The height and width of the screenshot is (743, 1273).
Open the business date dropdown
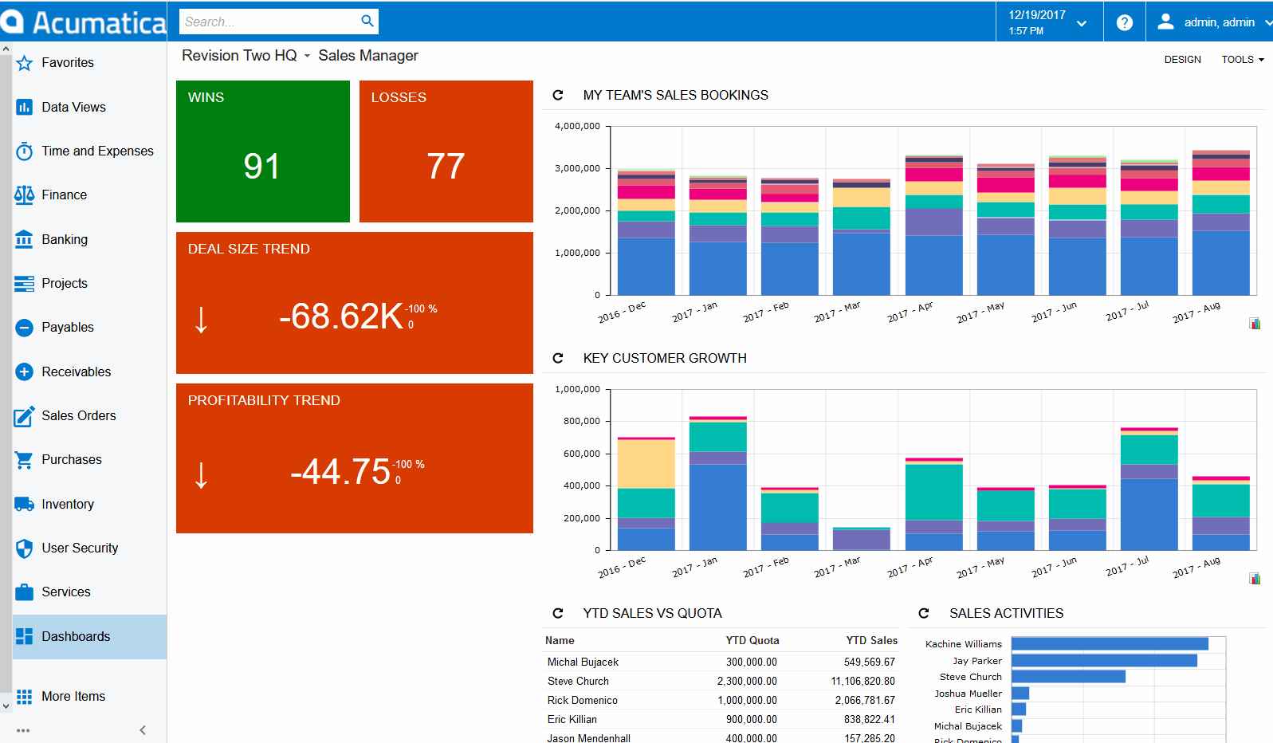(1048, 22)
